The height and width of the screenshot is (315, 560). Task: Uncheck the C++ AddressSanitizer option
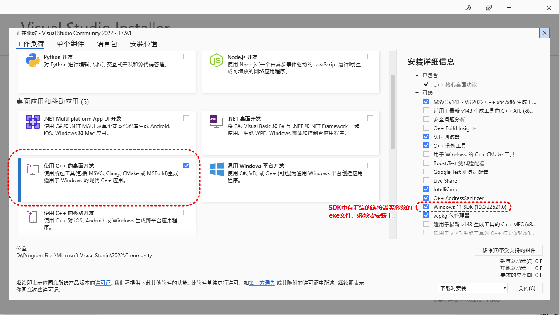coord(426,198)
